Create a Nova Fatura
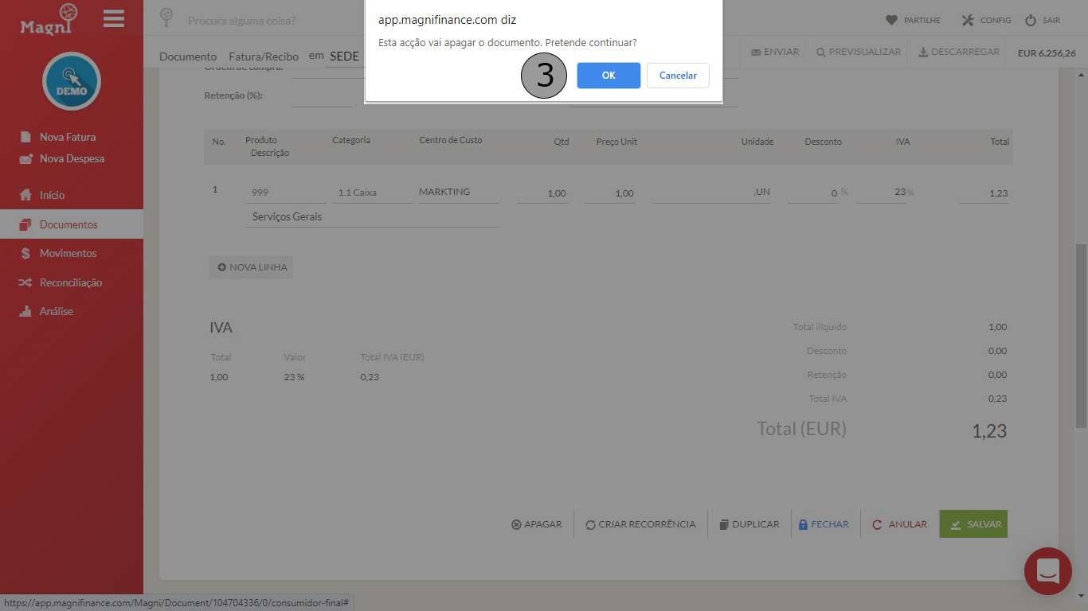The image size is (1088, 611). (60, 137)
